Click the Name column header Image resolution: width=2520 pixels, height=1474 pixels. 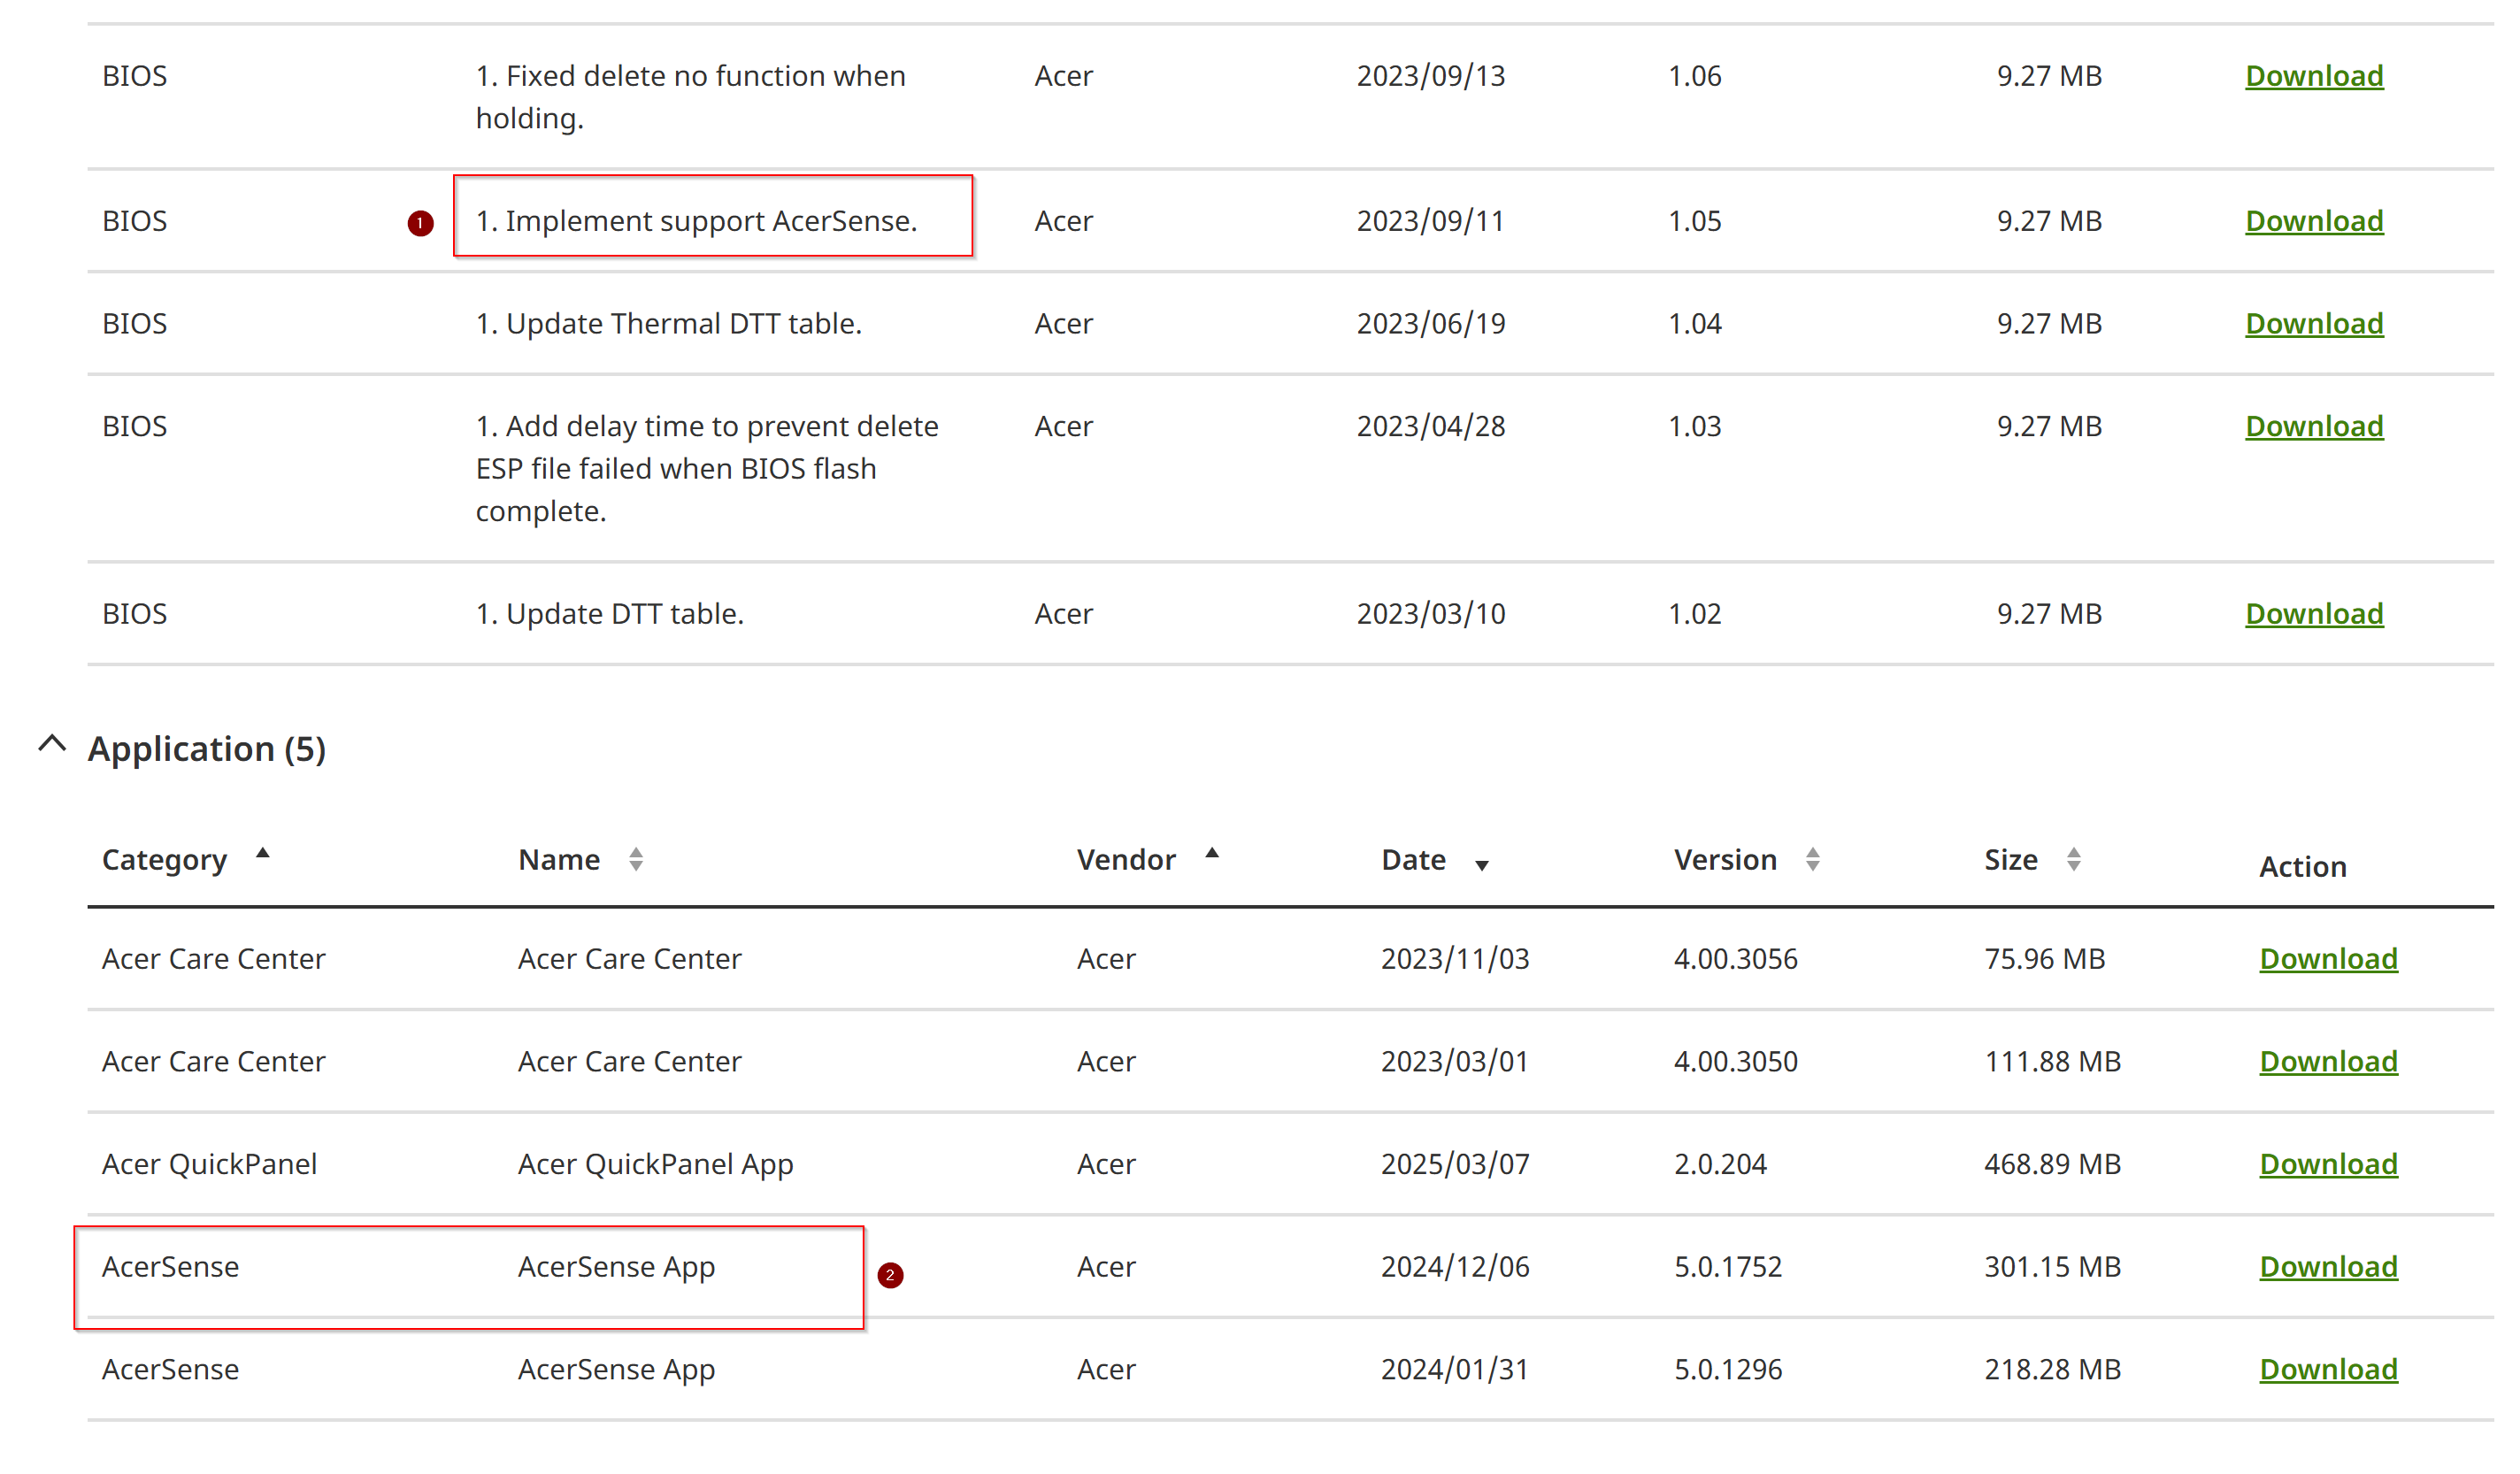click(x=559, y=860)
